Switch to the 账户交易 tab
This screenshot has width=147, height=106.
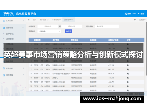(x=43, y=20)
